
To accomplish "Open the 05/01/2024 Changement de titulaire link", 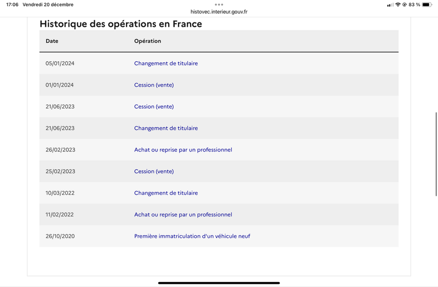I will click(x=166, y=63).
